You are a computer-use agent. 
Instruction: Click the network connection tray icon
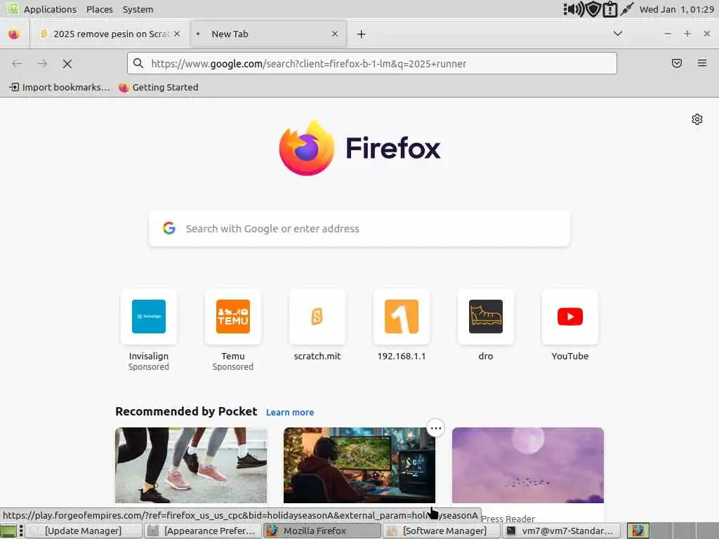click(x=627, y=8)
